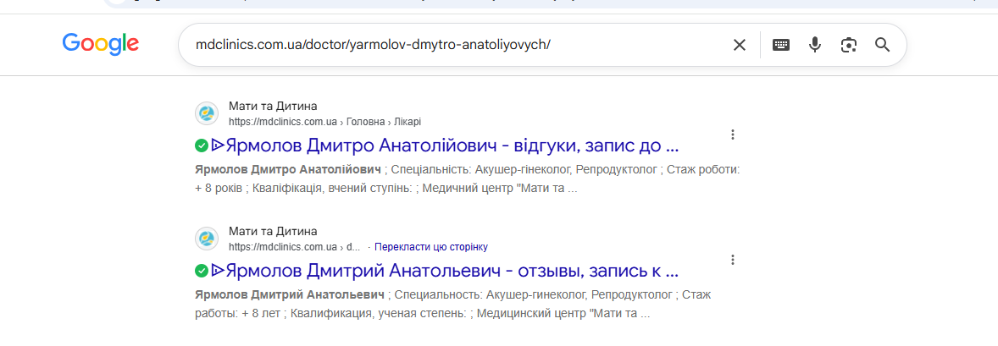The height and width of the screenshot is (346, 998).
Task: Click the green checkmark badge on the Дмитро Анатолійович result
Action: pos(201,146)
